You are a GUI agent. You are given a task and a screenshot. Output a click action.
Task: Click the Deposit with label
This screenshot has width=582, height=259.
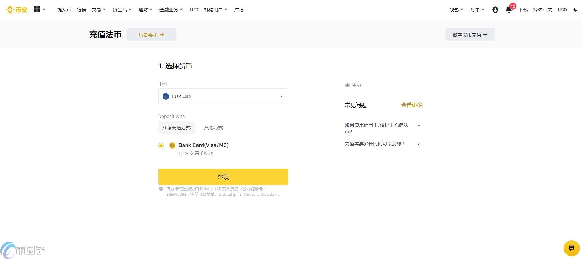point(171,116)
